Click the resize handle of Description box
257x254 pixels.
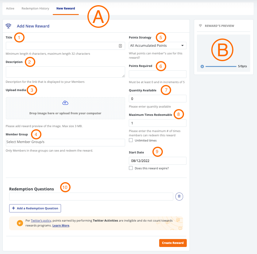pos(123,76)
